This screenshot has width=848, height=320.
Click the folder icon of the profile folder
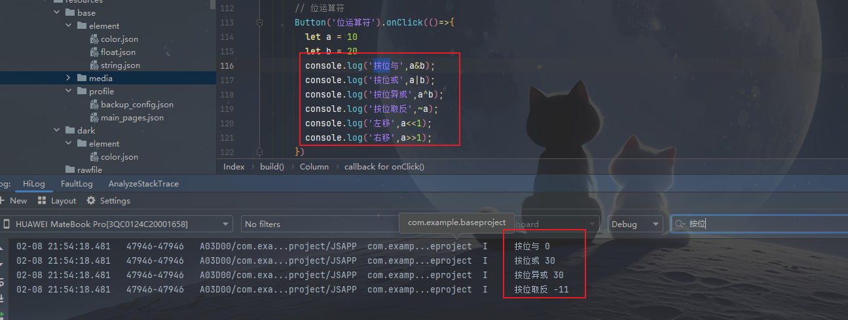[x=82, y=92]
